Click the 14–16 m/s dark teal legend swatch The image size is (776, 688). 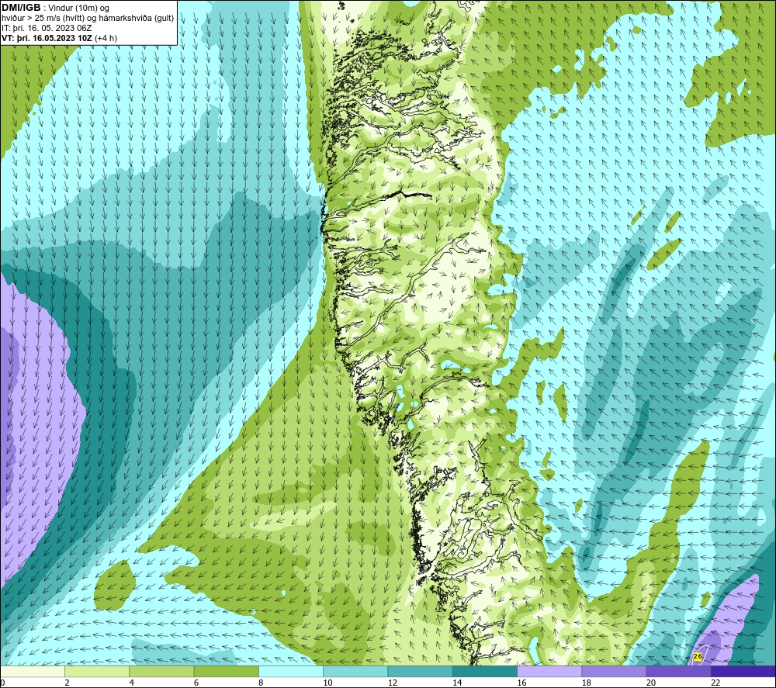484,671
